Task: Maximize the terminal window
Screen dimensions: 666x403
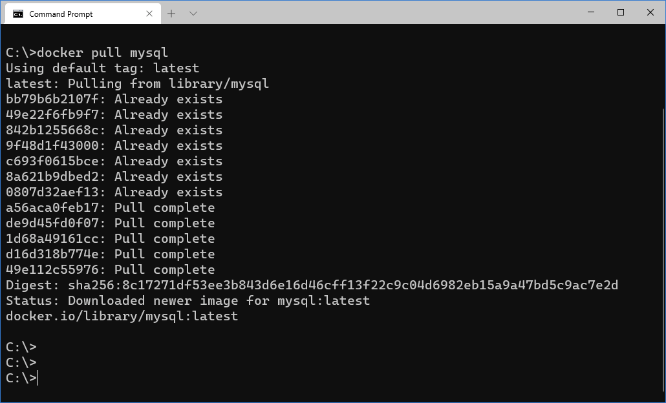Action: click(x=621, y=12)
